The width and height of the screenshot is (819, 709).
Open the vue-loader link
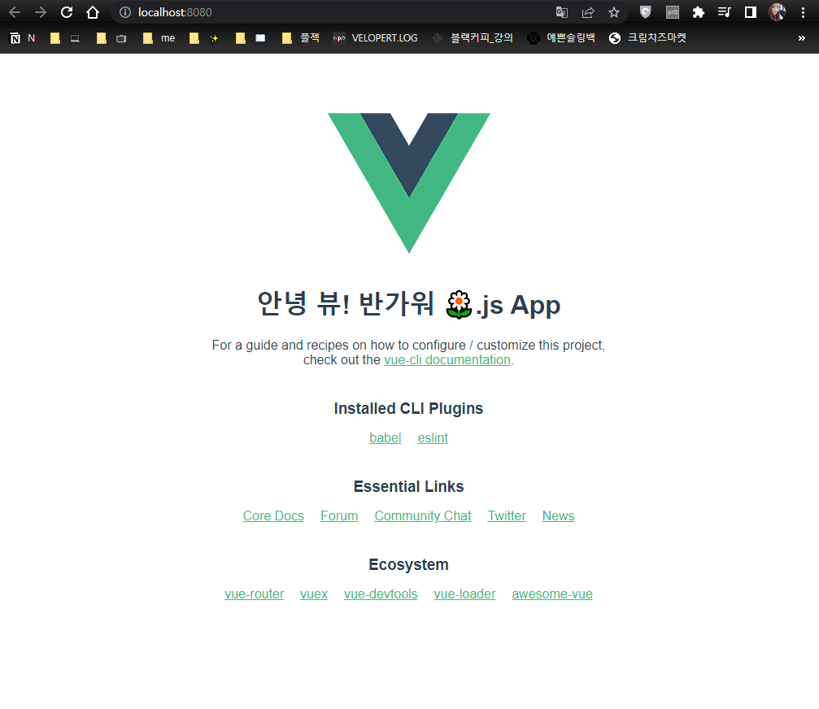464,594
